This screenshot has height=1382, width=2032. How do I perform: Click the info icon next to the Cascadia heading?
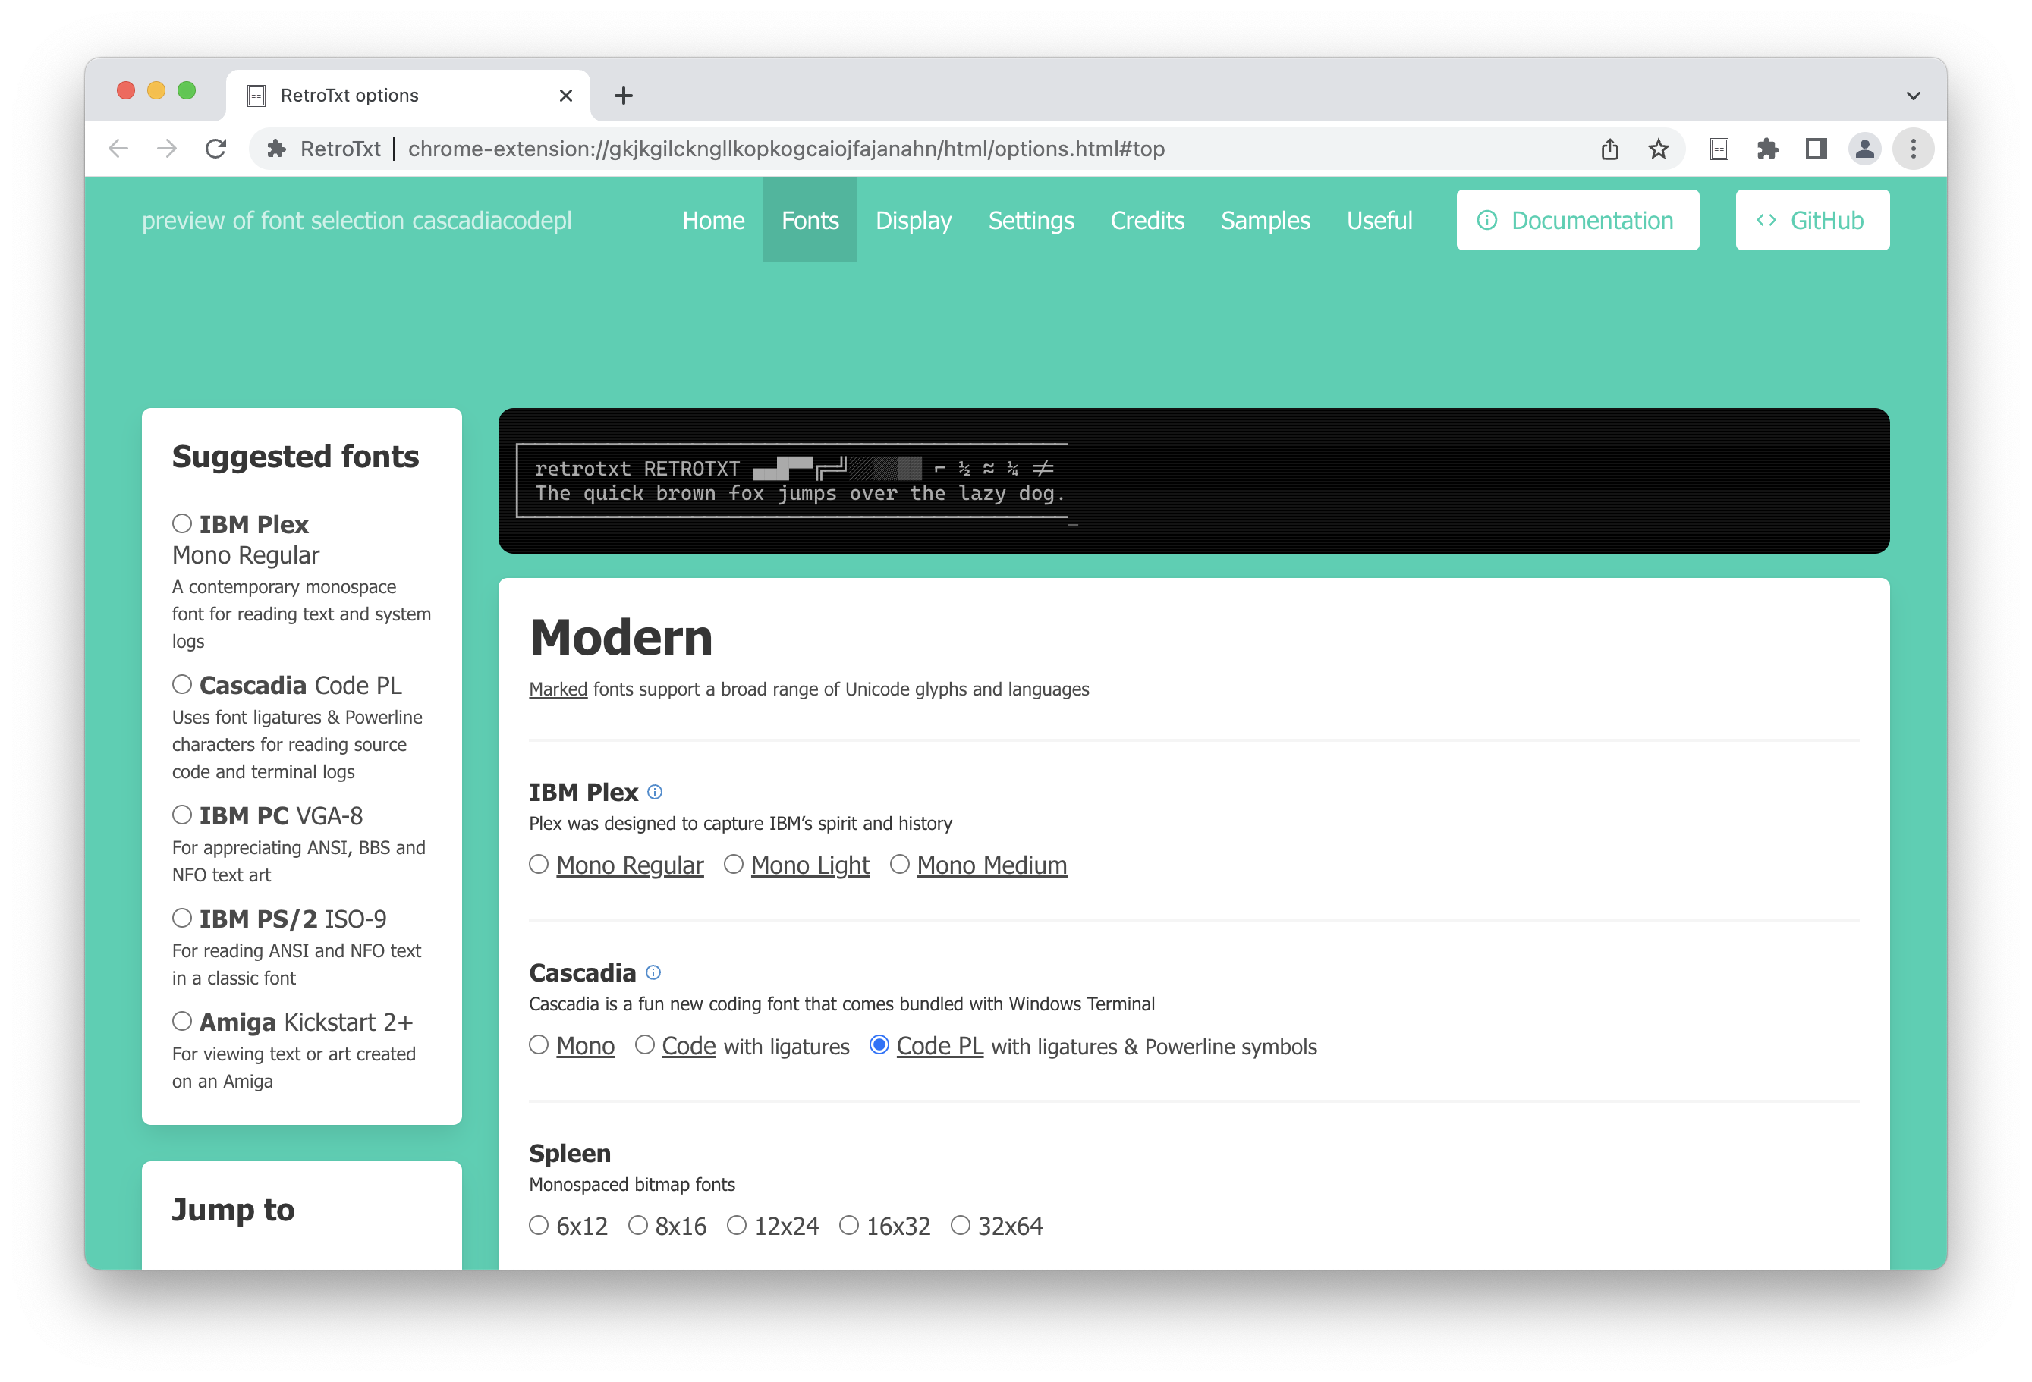coord(653,972)
